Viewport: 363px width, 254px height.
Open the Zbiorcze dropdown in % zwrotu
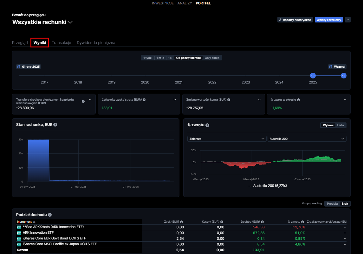226,139
